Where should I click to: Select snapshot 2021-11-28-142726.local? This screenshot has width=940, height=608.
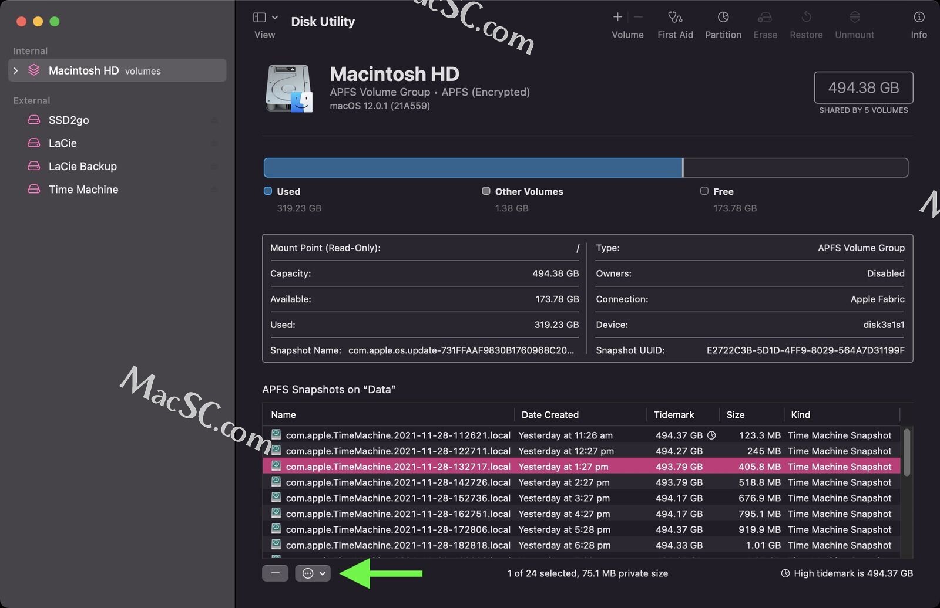582,482
